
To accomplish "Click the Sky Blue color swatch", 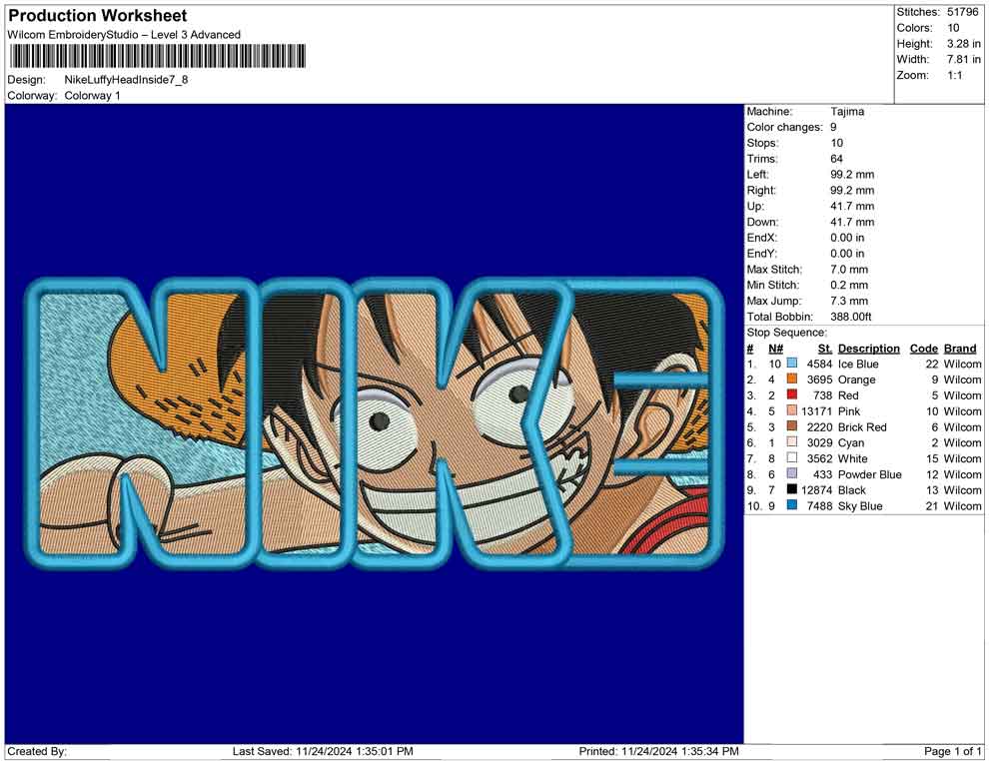I will (791, 505).
